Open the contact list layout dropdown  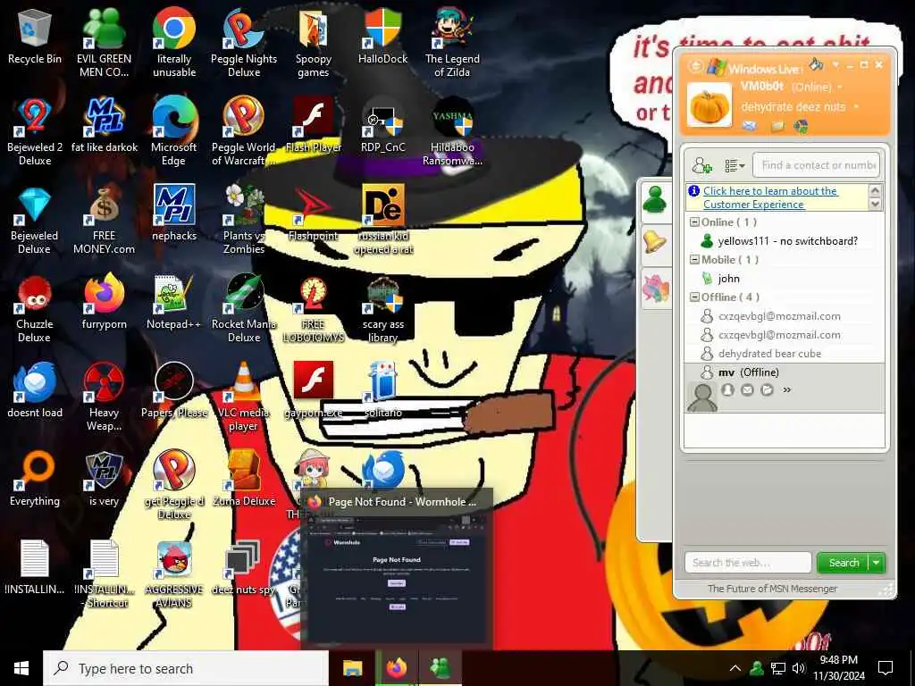point(735,166)
